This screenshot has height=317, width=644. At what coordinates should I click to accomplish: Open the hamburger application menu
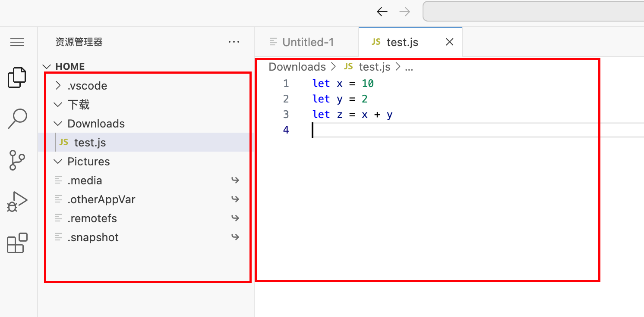17,42
